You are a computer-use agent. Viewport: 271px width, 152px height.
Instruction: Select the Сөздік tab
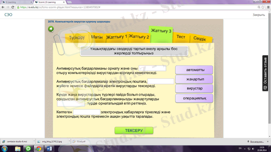point(200,39)
